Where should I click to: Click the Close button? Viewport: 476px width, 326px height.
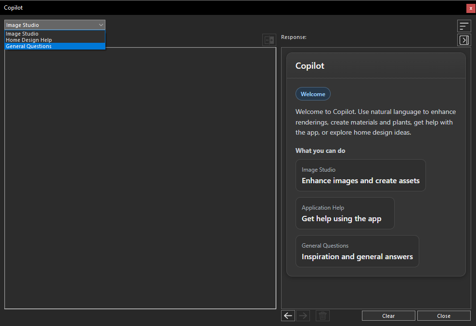pyautogui.click(x=444, y=316)
